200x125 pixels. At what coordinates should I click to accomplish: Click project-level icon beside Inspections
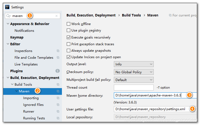coord(58,51)
